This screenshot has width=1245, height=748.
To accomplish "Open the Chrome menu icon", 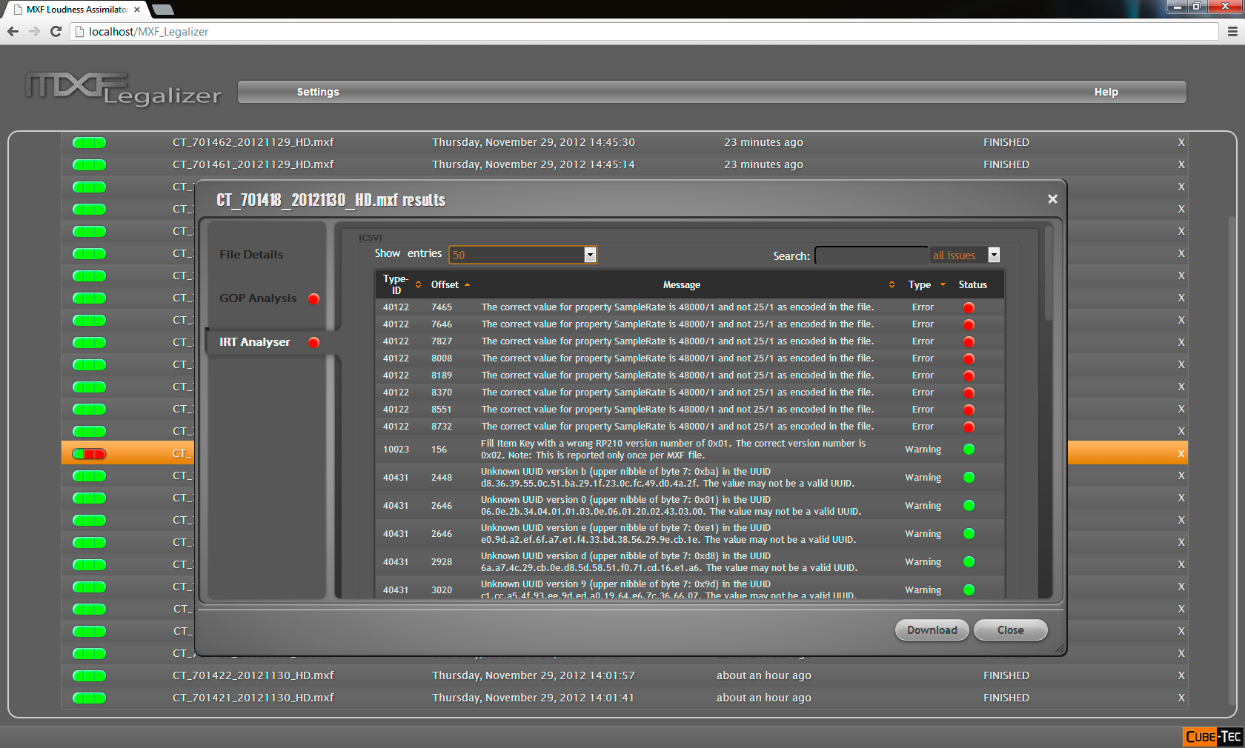I will click(1232, 31).
